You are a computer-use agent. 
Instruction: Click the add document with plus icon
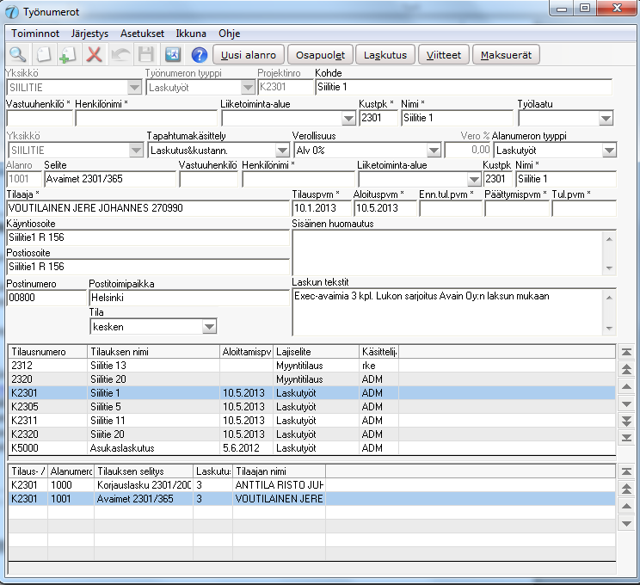68,55
